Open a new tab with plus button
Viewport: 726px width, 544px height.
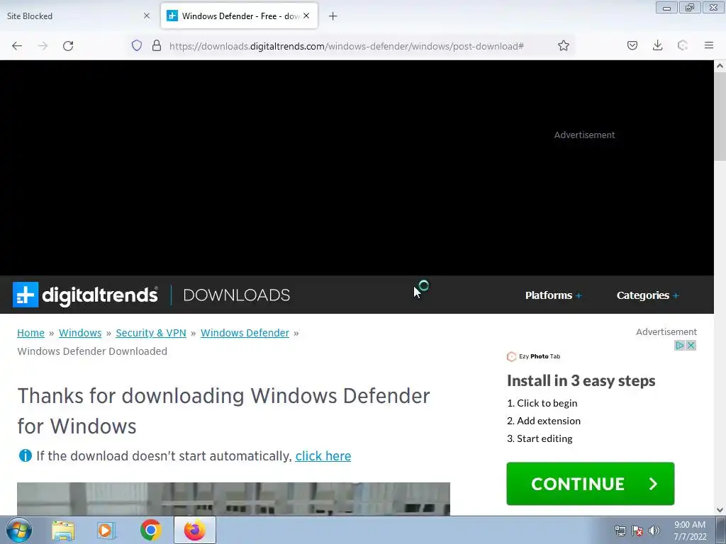[x=333, y=16]
